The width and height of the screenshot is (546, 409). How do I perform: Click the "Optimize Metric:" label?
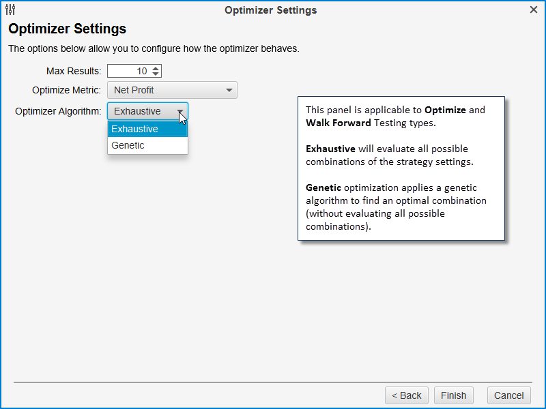[66, 90]
